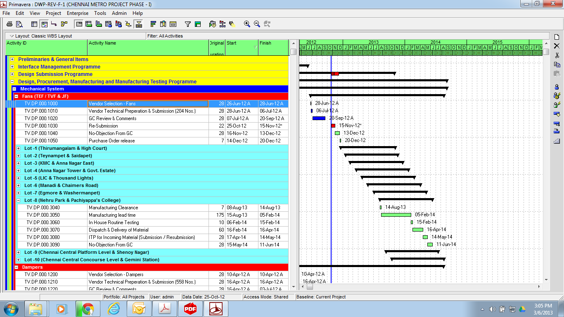Click the Level Resources toolbar icon
Viewport: 564px width, 317px height.
[x=223, y=24]
